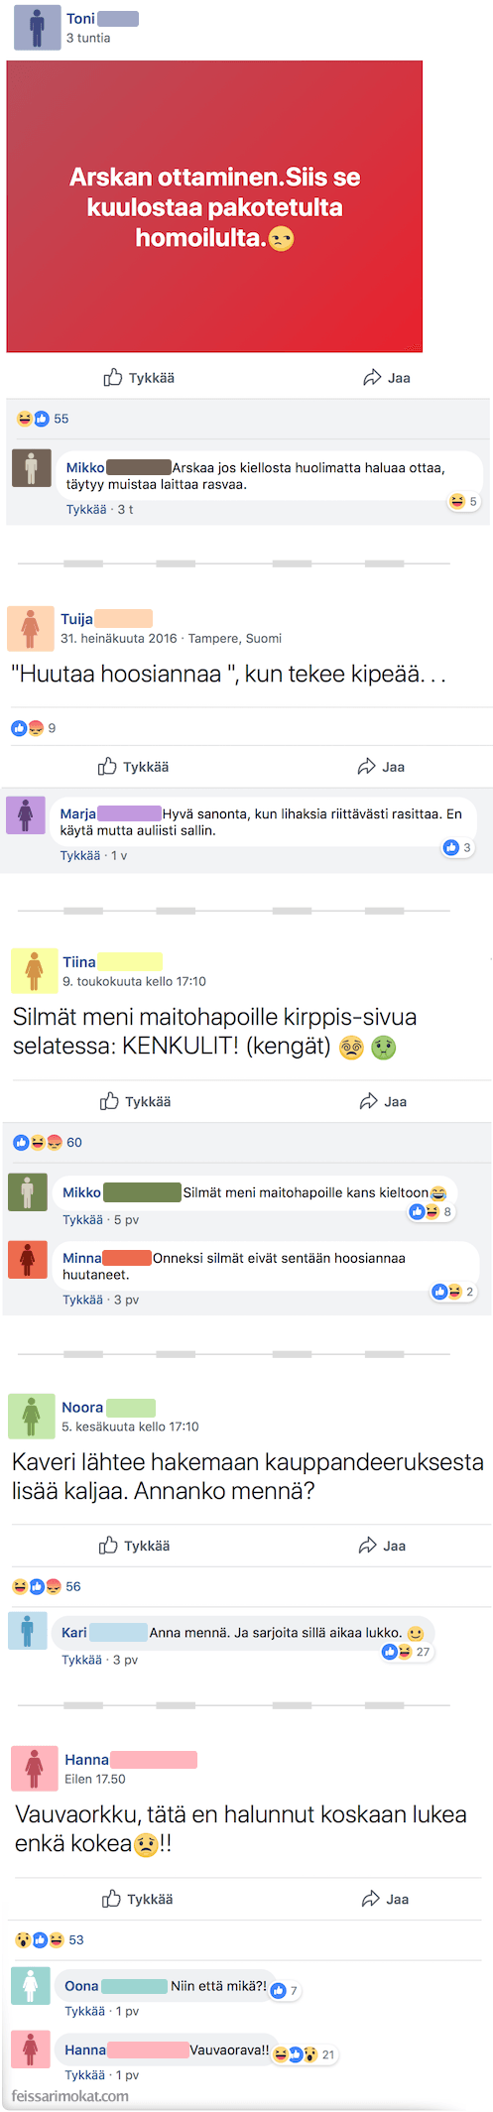
Task: Open feissarimokat.com watermark link
Action: [x=70, y=2096]
